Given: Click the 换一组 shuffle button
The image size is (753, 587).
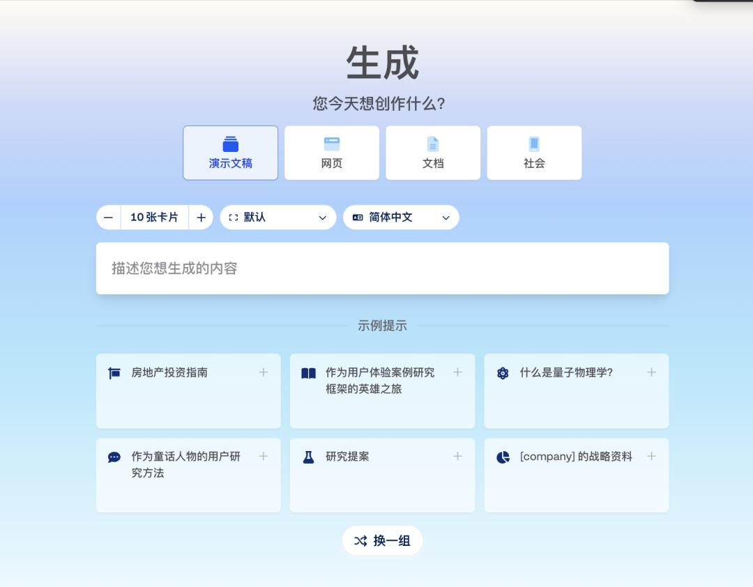Looking at the screenshot, I should click(x=382, y=541).
